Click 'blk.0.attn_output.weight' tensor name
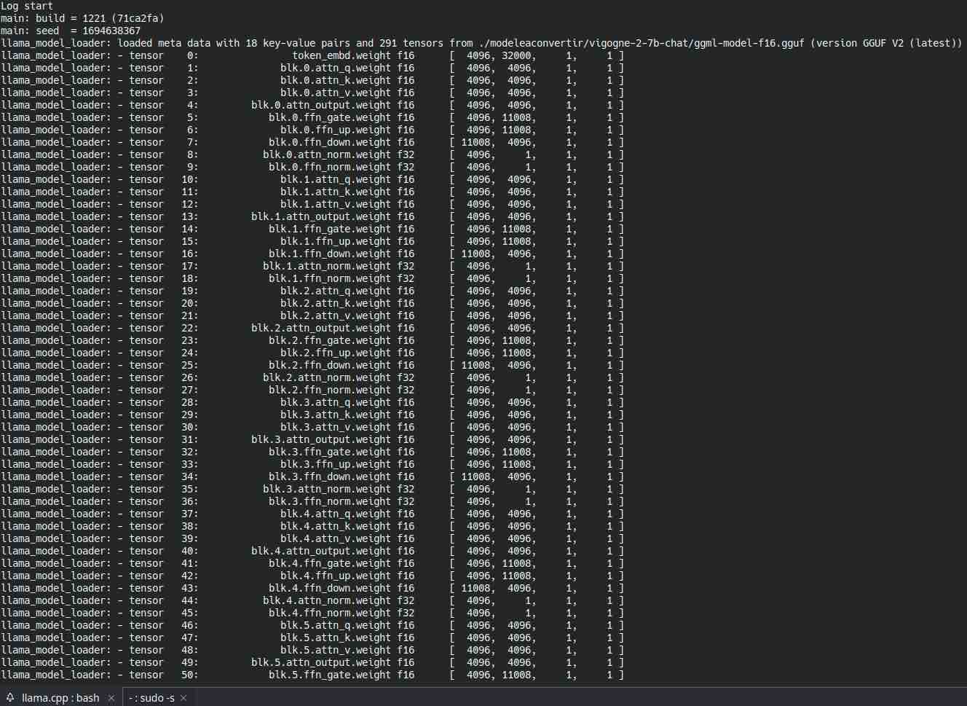The image size is (967, 706). point(322,105)
